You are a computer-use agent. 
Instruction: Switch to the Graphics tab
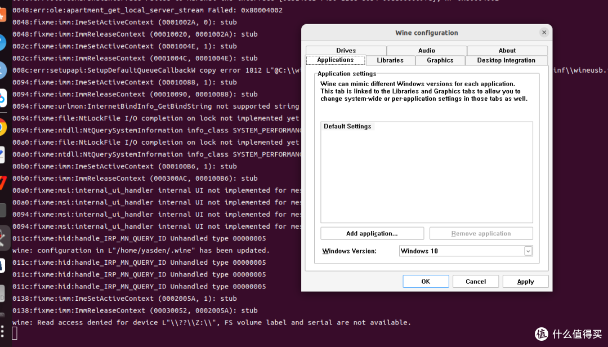441,60
